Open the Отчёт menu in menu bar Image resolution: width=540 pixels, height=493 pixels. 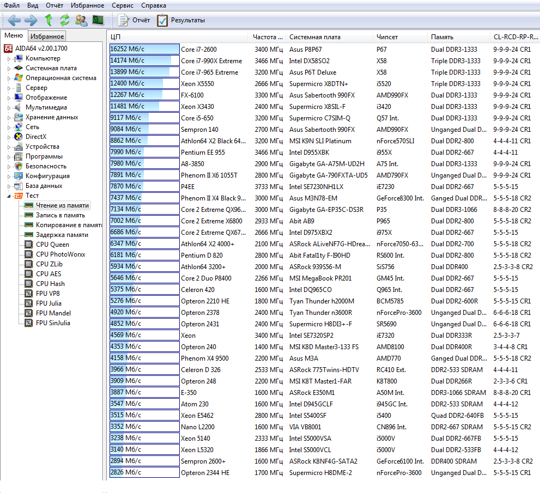[x=54, y=5]
